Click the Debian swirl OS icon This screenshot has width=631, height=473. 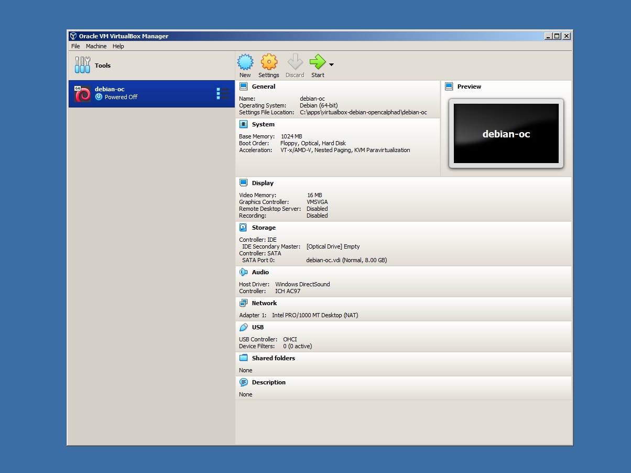point(82,94)
